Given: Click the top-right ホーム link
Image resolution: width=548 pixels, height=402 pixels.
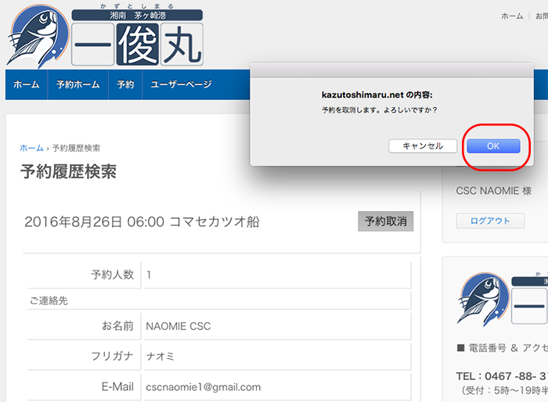Looking at the screenshot, I should [512, 16].
